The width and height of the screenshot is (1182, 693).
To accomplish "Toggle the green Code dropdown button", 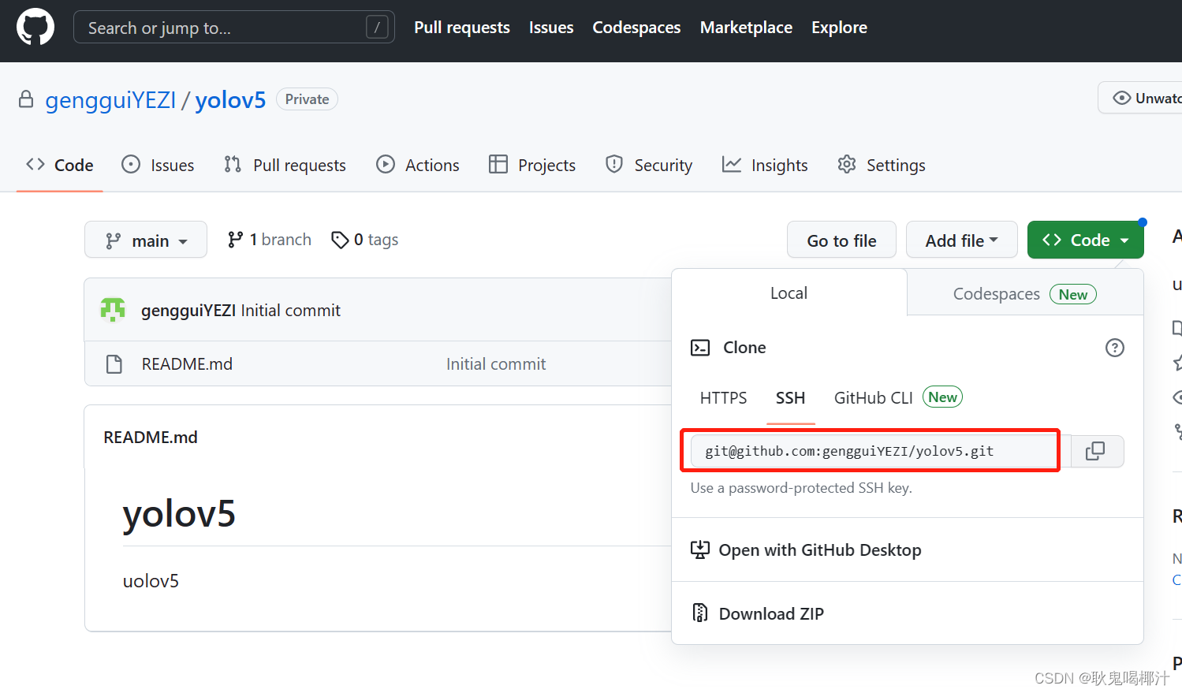I will click(x=1085, y=240).
